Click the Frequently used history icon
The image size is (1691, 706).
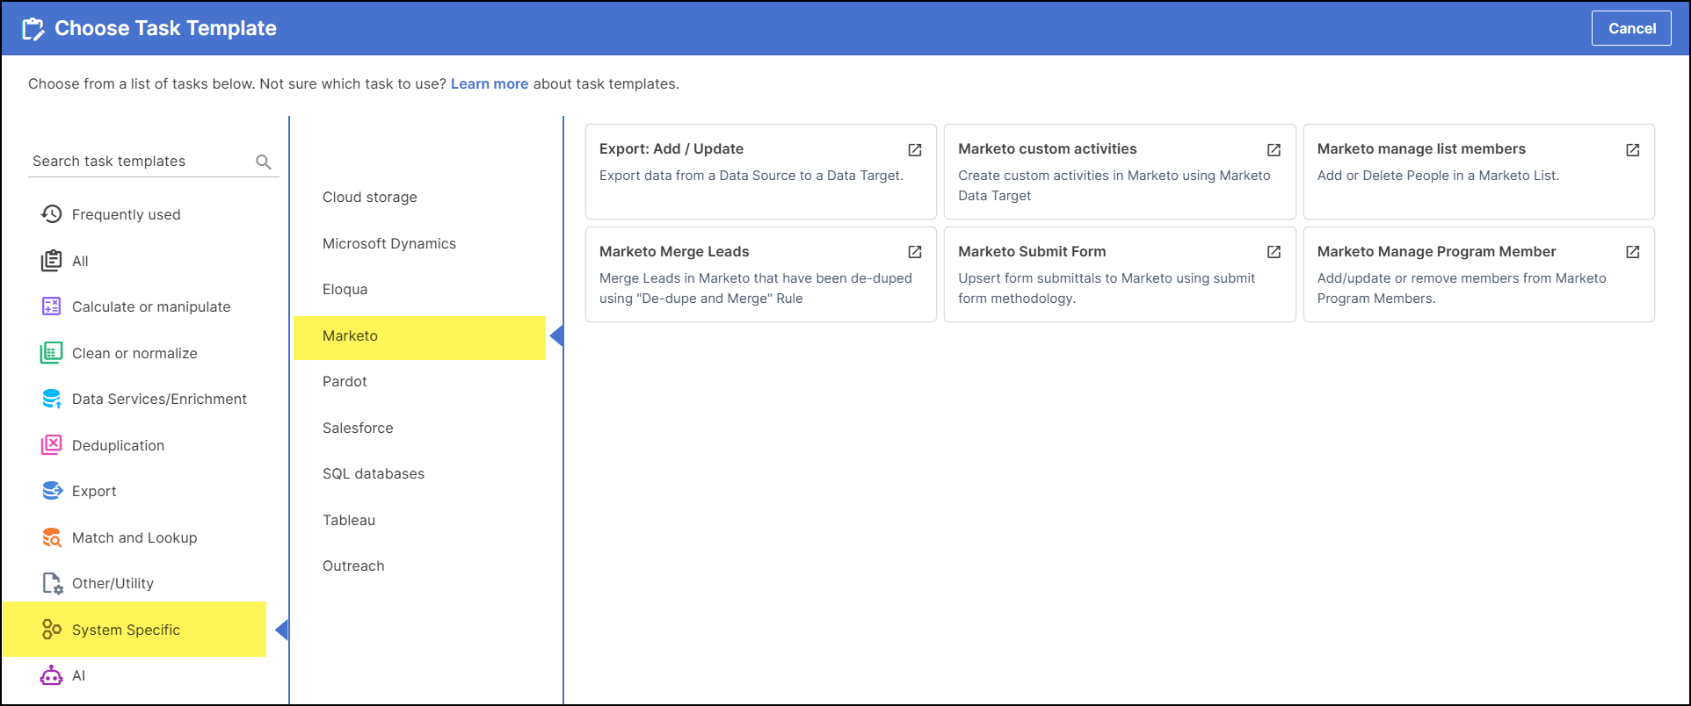[51, 214]
